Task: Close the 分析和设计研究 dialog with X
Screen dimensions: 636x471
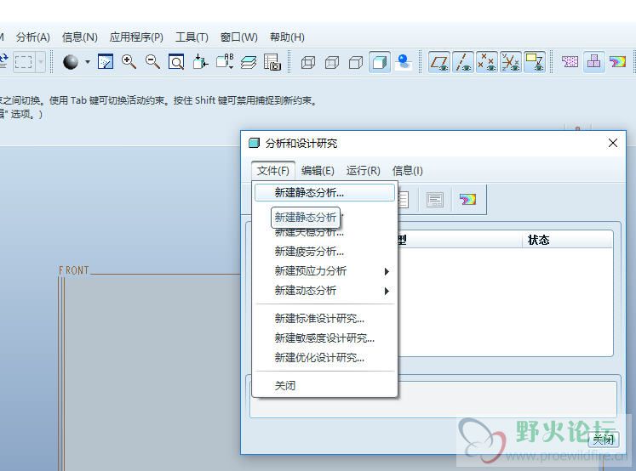Action: point(613,143)
